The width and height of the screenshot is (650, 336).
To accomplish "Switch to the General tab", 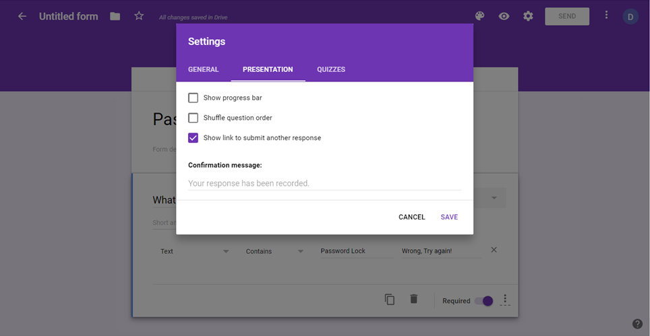I will pos(203,69).
